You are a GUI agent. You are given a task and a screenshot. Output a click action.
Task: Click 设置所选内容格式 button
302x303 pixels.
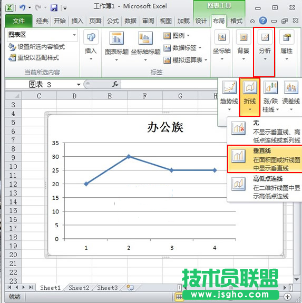[x=37, y=47]
